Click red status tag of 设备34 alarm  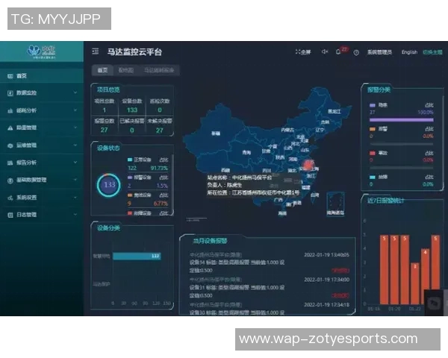[x=340, y=270]
